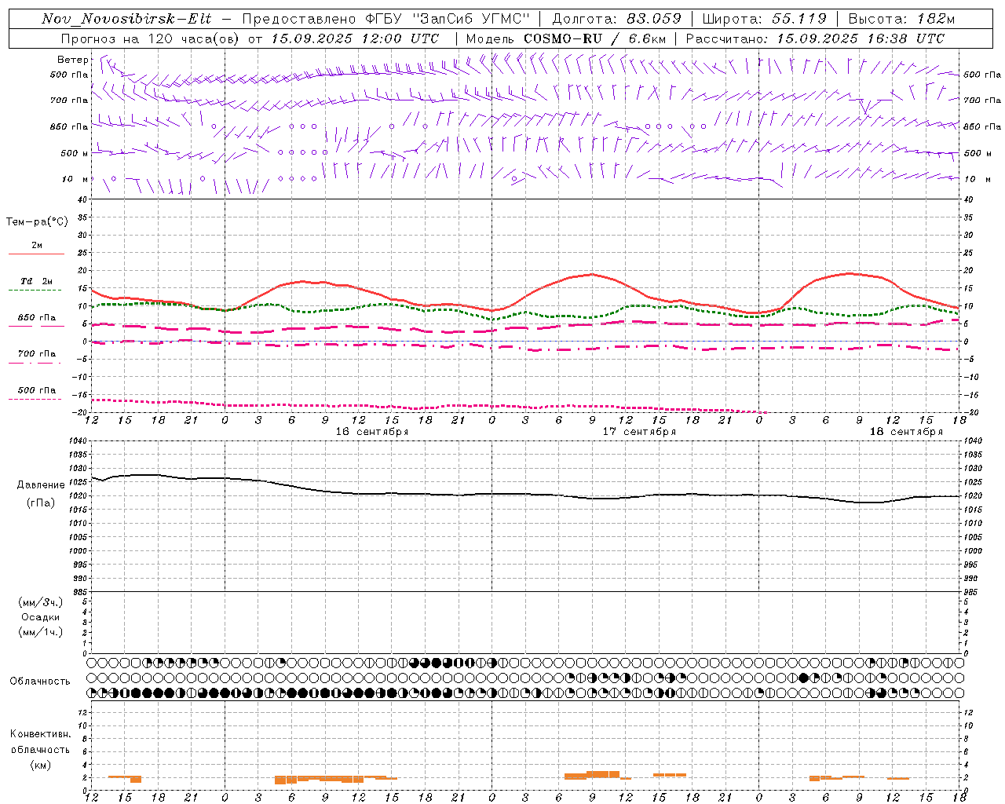Click the "(гПа)" unit label under Давление
This screenshot has height=804, width=1005.
coord(41,502)
